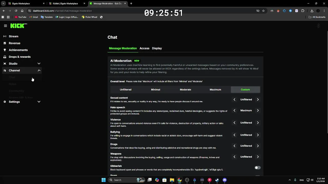Open OBS Studio from the taskbar
The image size is (328, 184).
coord(187,180)
